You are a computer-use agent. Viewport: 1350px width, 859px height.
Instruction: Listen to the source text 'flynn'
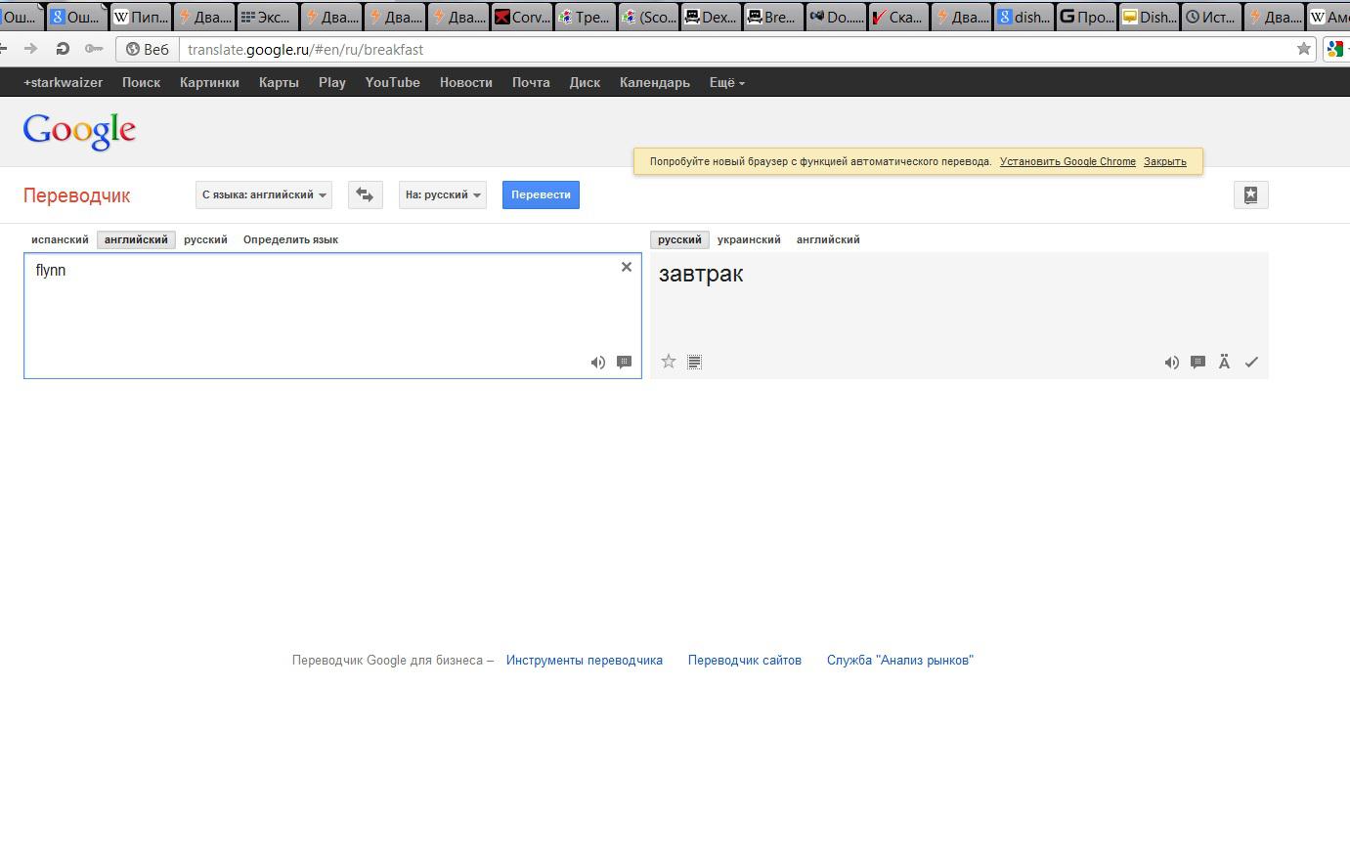(598, 363)
